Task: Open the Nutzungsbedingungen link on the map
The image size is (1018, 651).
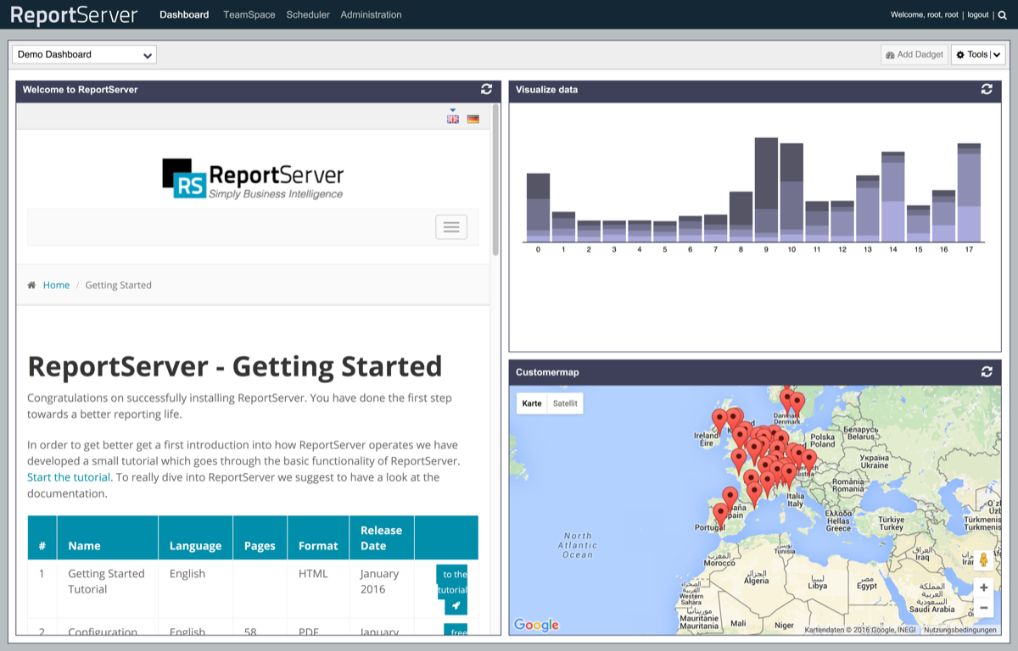Action: (x=960, y=630)
